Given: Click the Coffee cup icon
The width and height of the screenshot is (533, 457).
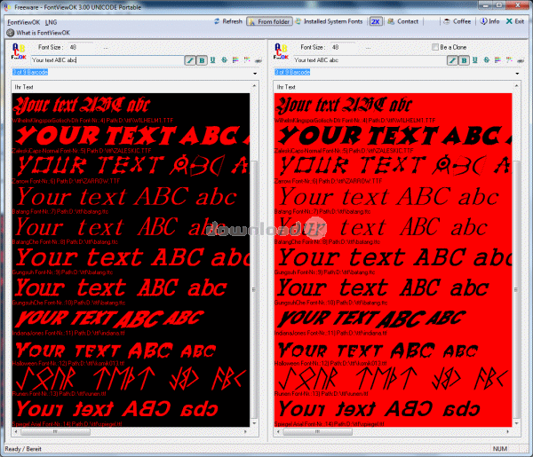Looking at the screenshot, I should [x=447, y=21].
